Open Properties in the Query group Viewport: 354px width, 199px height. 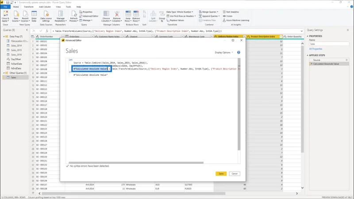pos(86,12)
